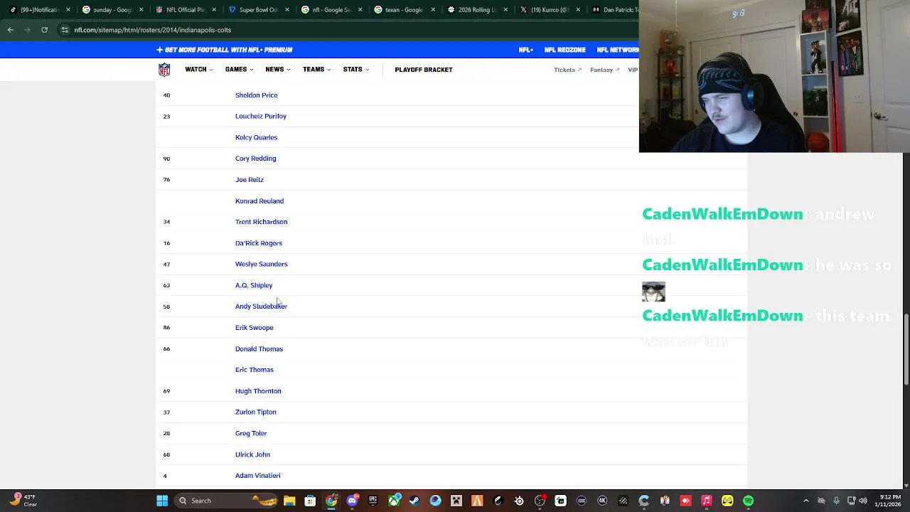Screen dimensions: 910x512
Task: Open the PLAYOFF BRACKET menu item
Action: click(424, 70)
